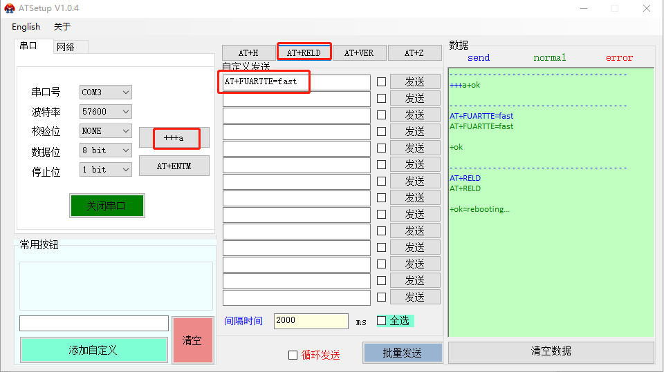The height and width of the screenshot is (372, 664).
Task: Tick the checkbox beside AT+FUARTTE=fast field
Action: tap(381, 81)
